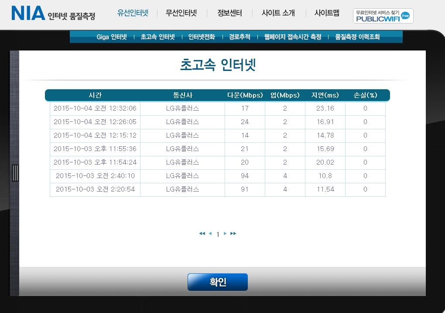Click the 업(Mbps) column header

285,95
